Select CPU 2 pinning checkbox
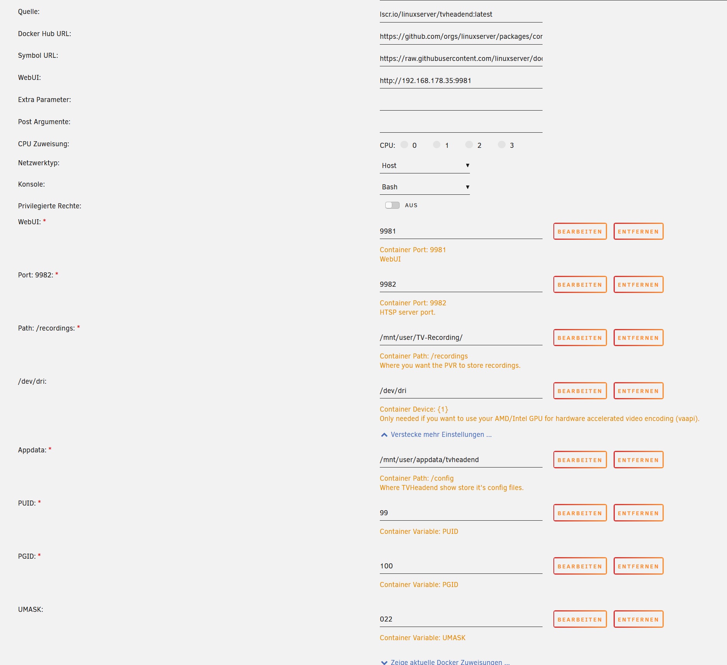The height and width of the screenshot is (665, 727). point(469,145)
